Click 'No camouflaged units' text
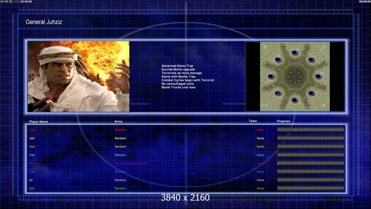 coord(177,84)
